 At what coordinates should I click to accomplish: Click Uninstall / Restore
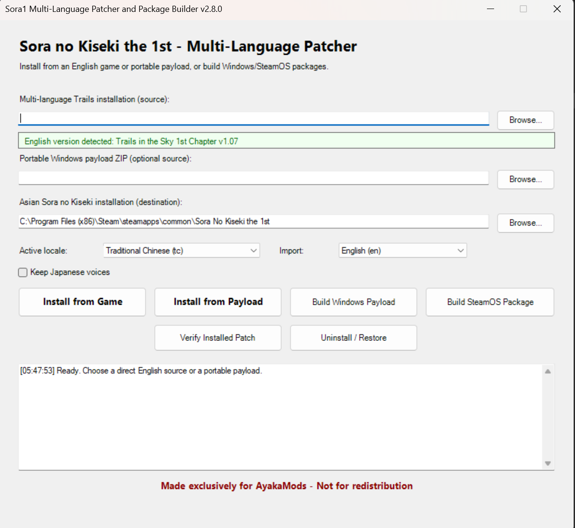coord(354,338)
